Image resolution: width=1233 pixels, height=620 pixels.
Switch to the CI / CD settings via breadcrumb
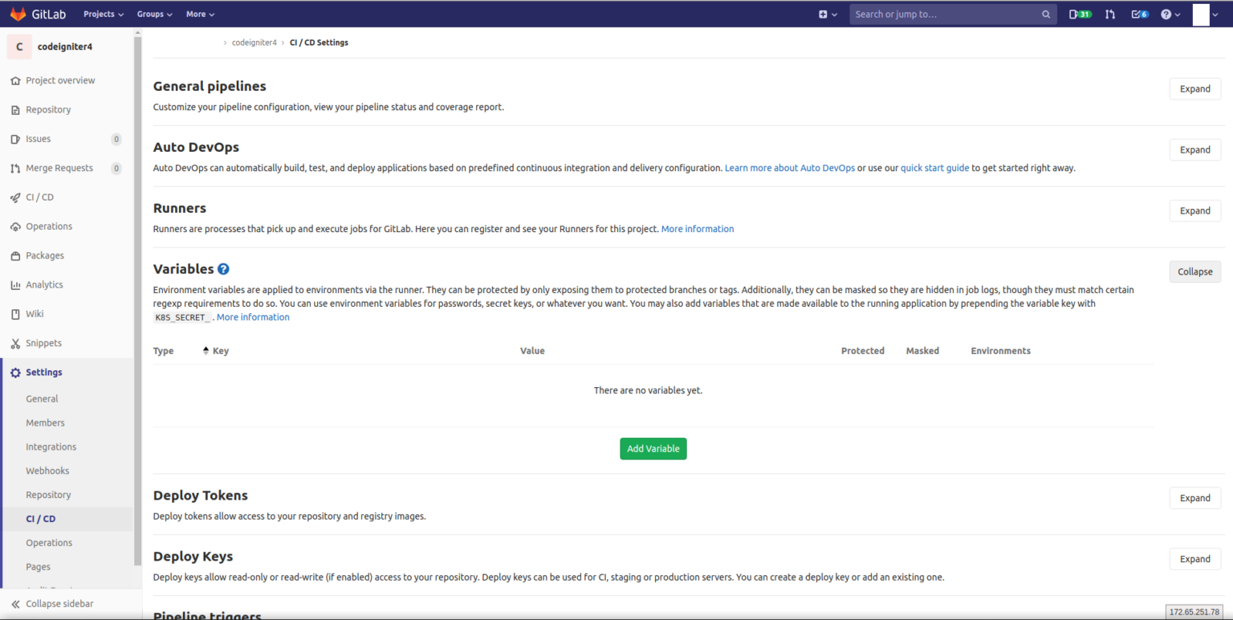pos(319,42)
